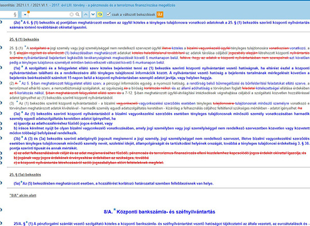The image size is (310, 226).
Task: Click footnote star after '(2a)'
Action: [x=22, y=21]
